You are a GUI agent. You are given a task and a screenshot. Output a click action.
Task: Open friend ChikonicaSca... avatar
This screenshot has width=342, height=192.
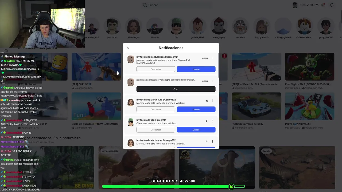304,26
